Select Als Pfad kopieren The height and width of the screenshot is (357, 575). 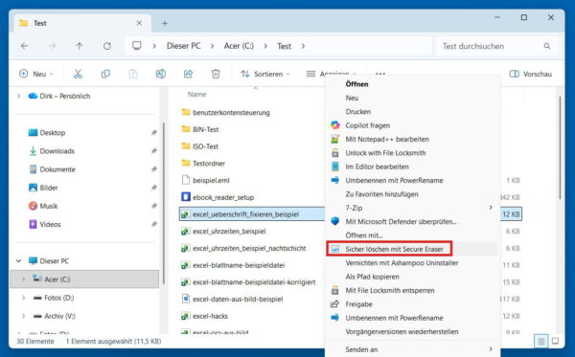click(372, 277)
